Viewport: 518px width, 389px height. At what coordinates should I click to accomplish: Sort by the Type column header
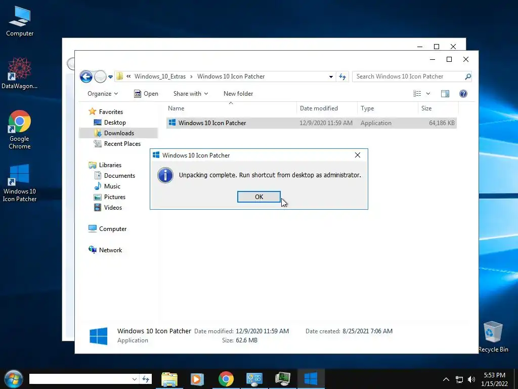[387, 108]
